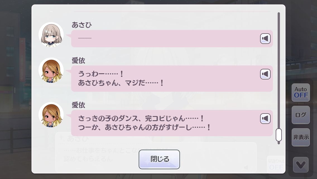317x179 pixels.
Task: Click 愛依's avatar beside うっわー message
Action: (51, 70)
